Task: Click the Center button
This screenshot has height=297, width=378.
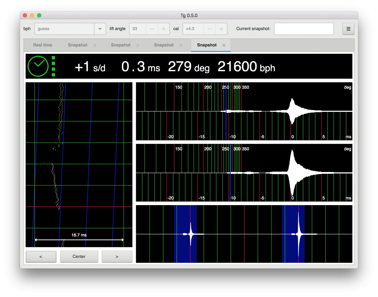Action: [79, 257]
